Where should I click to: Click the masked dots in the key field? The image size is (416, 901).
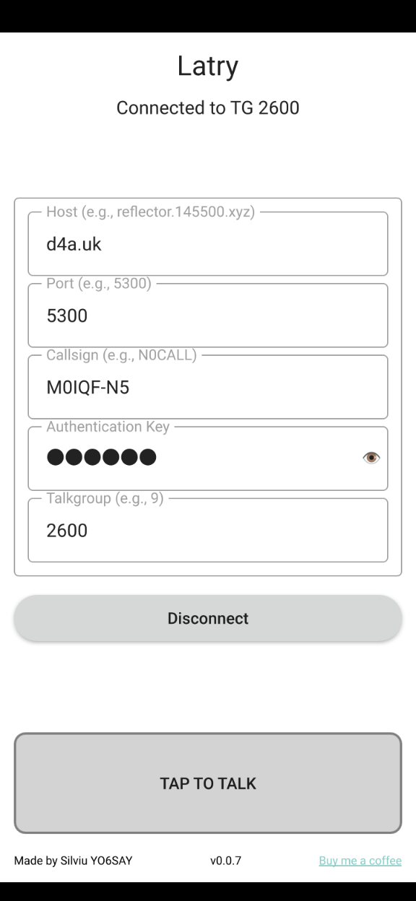point(101,458)
